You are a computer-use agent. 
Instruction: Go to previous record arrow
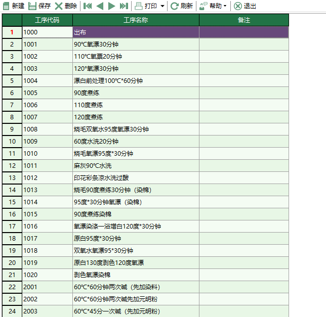[x=100, y=6]
